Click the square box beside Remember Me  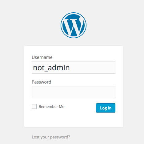(34, 106)
